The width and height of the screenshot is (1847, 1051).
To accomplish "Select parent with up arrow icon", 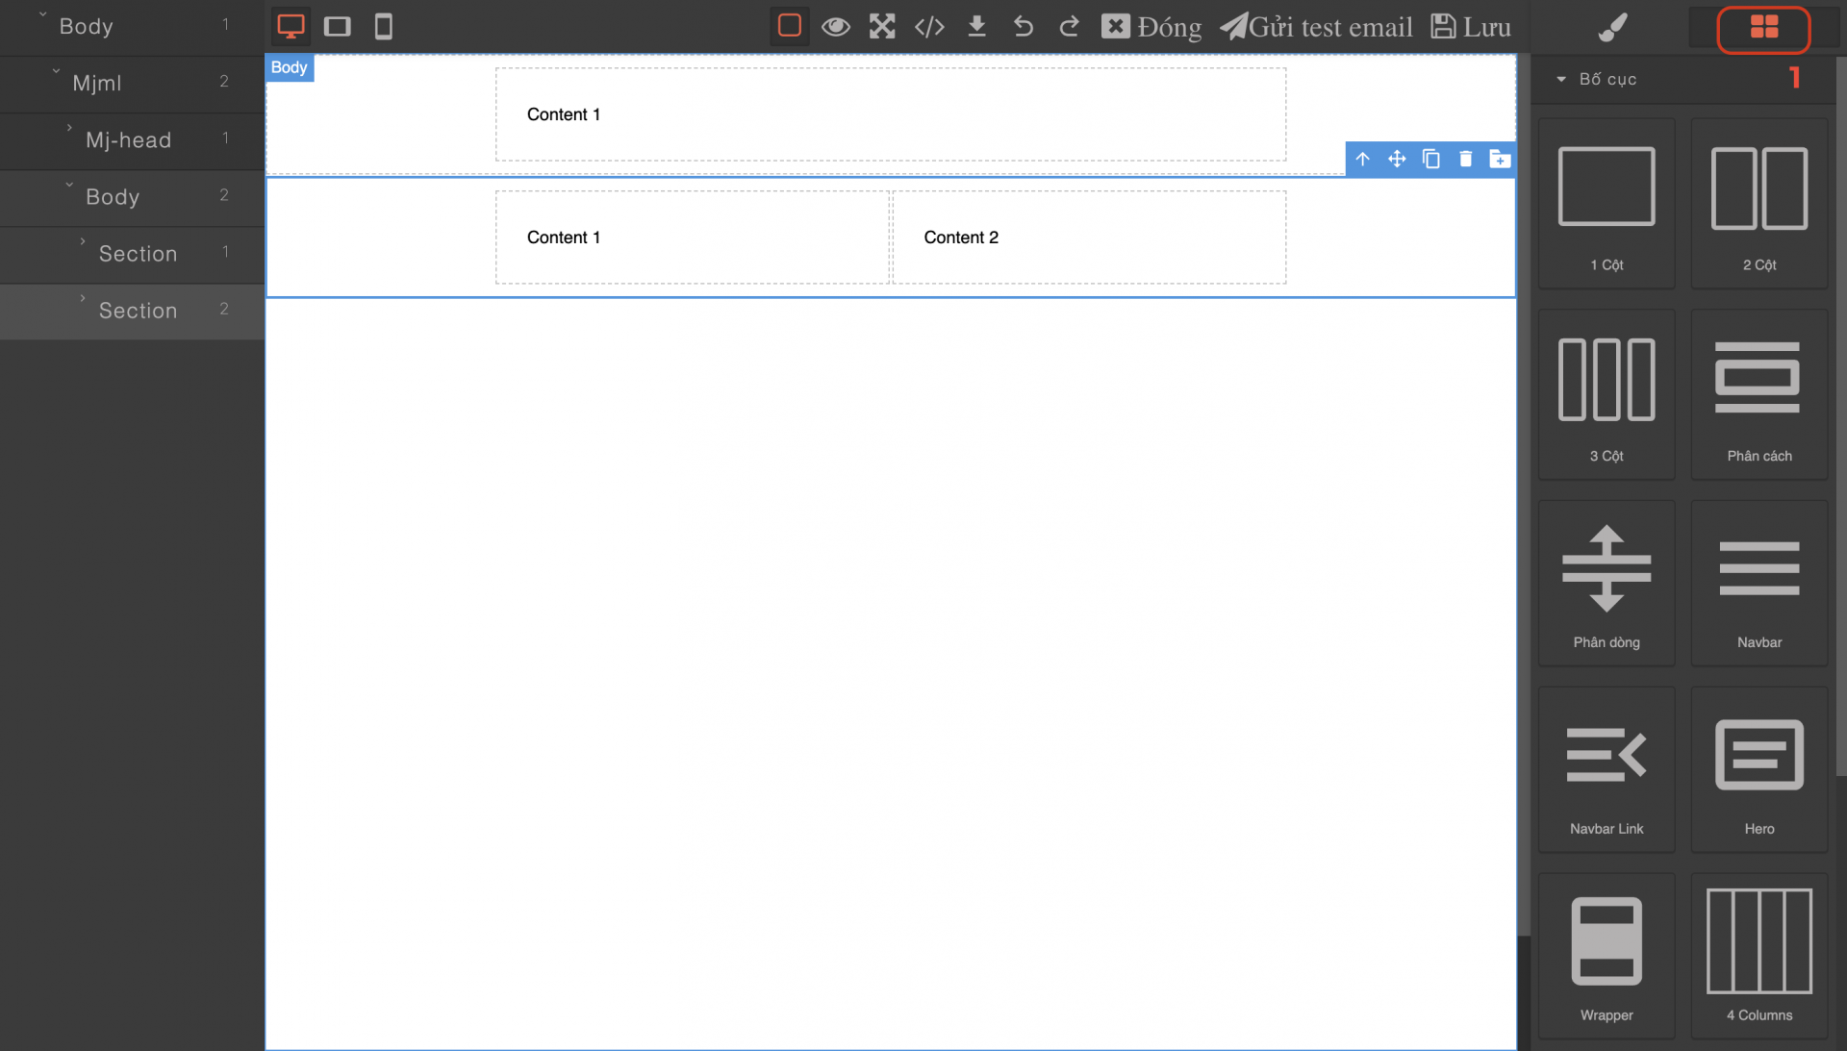I will point(1362,159).
